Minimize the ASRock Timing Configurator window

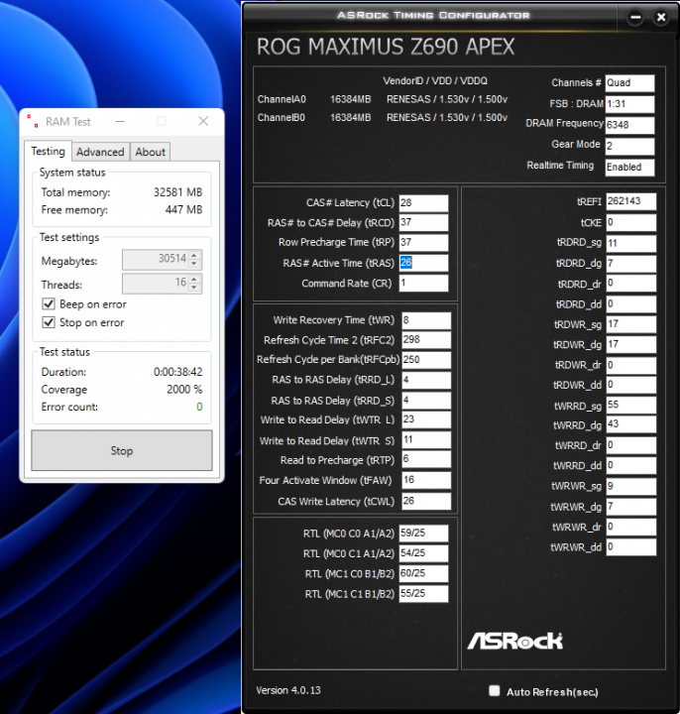click(x=635, y=17)
